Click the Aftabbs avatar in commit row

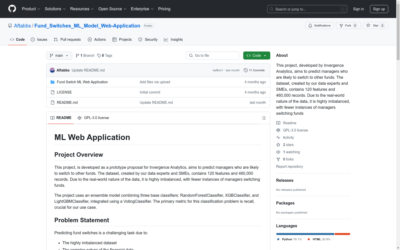[52, 70]
